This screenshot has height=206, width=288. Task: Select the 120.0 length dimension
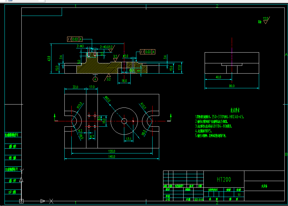tap(112, 151)
